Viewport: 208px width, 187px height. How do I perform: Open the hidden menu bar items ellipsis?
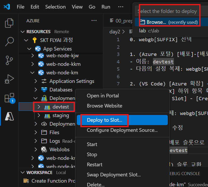120,7
